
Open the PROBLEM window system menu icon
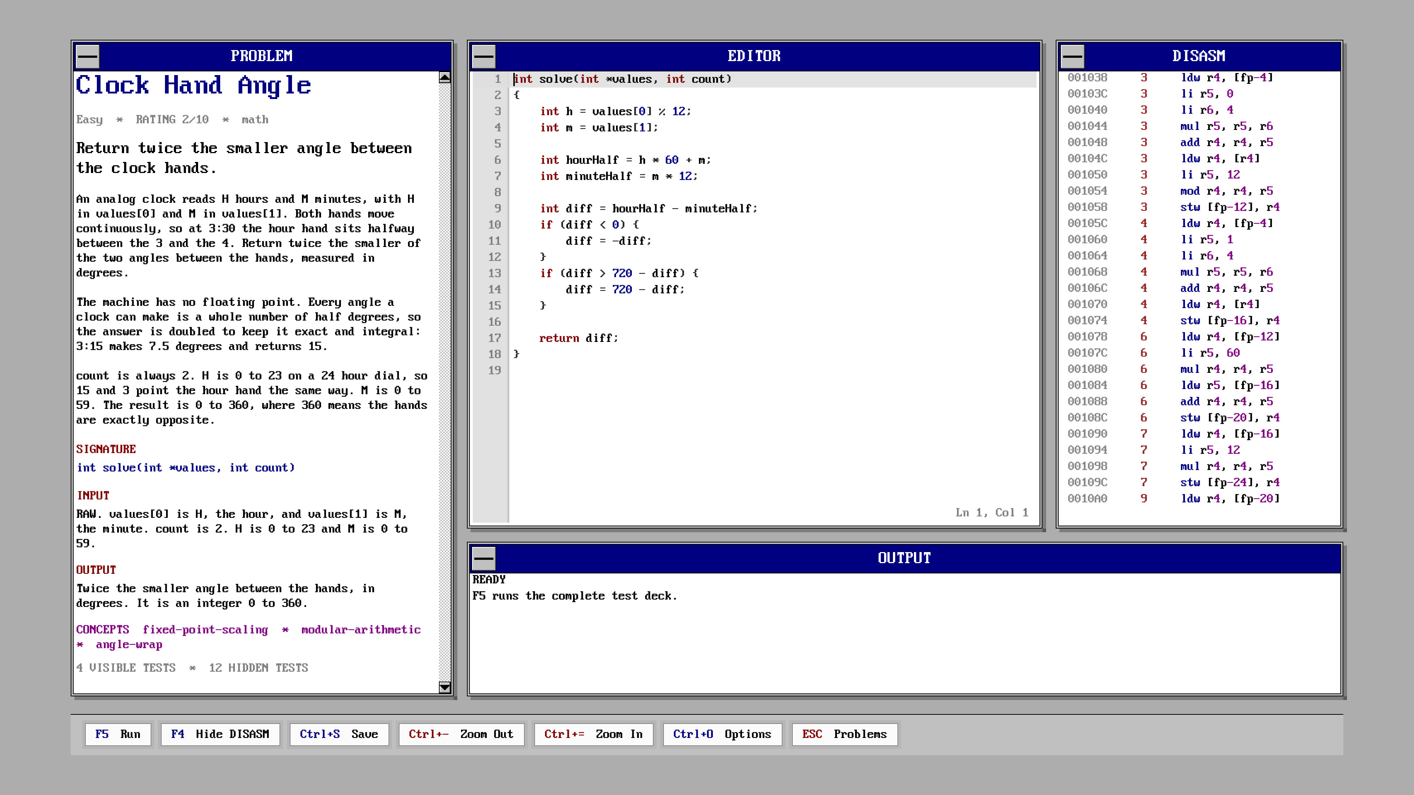click(87, 56)
